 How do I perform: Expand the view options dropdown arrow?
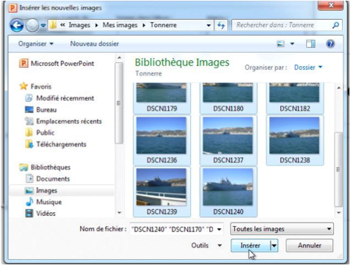(292, 44)
